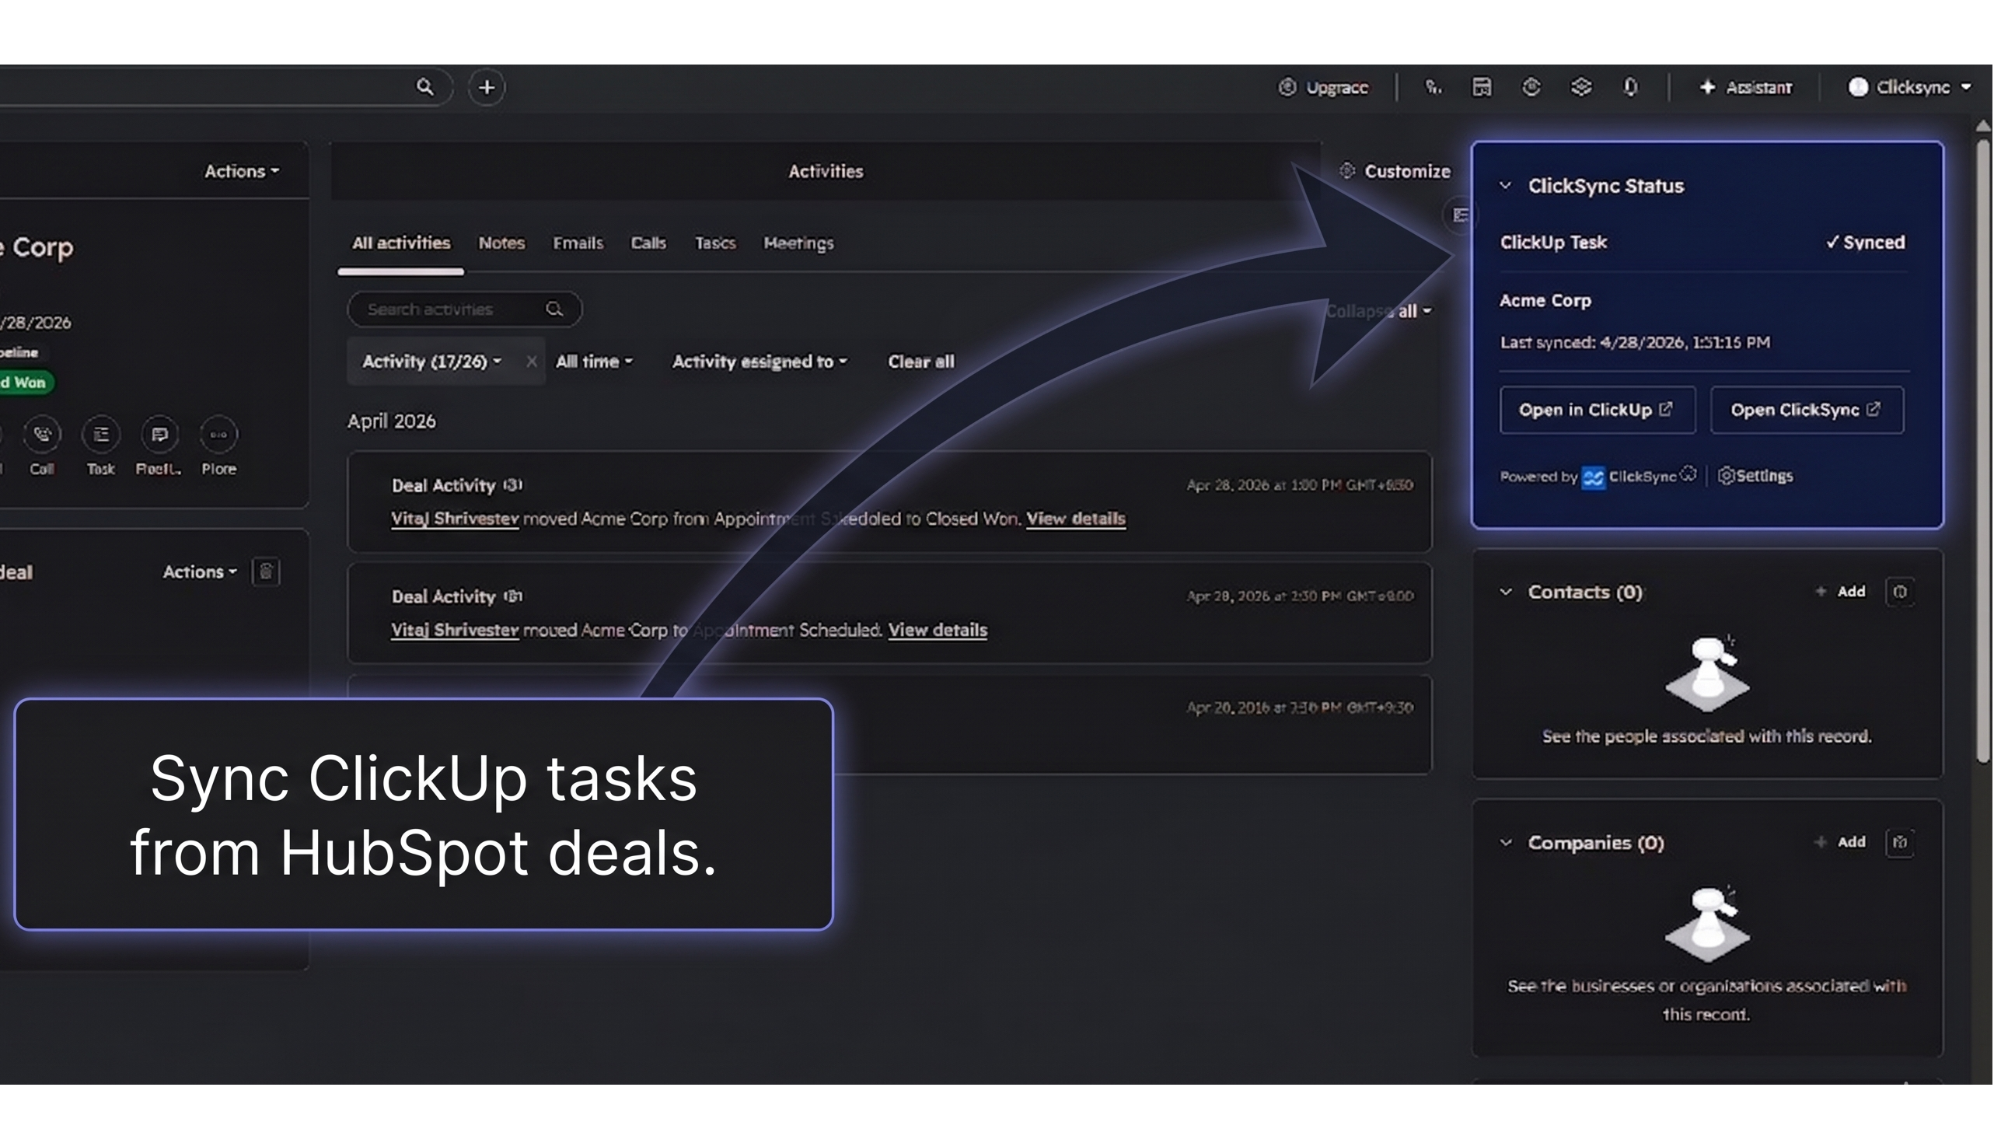Click the Synced status label
The width and height of the screenshot is (1994, 1122).
1865,243
